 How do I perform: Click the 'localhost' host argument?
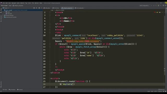click(92, 36)
